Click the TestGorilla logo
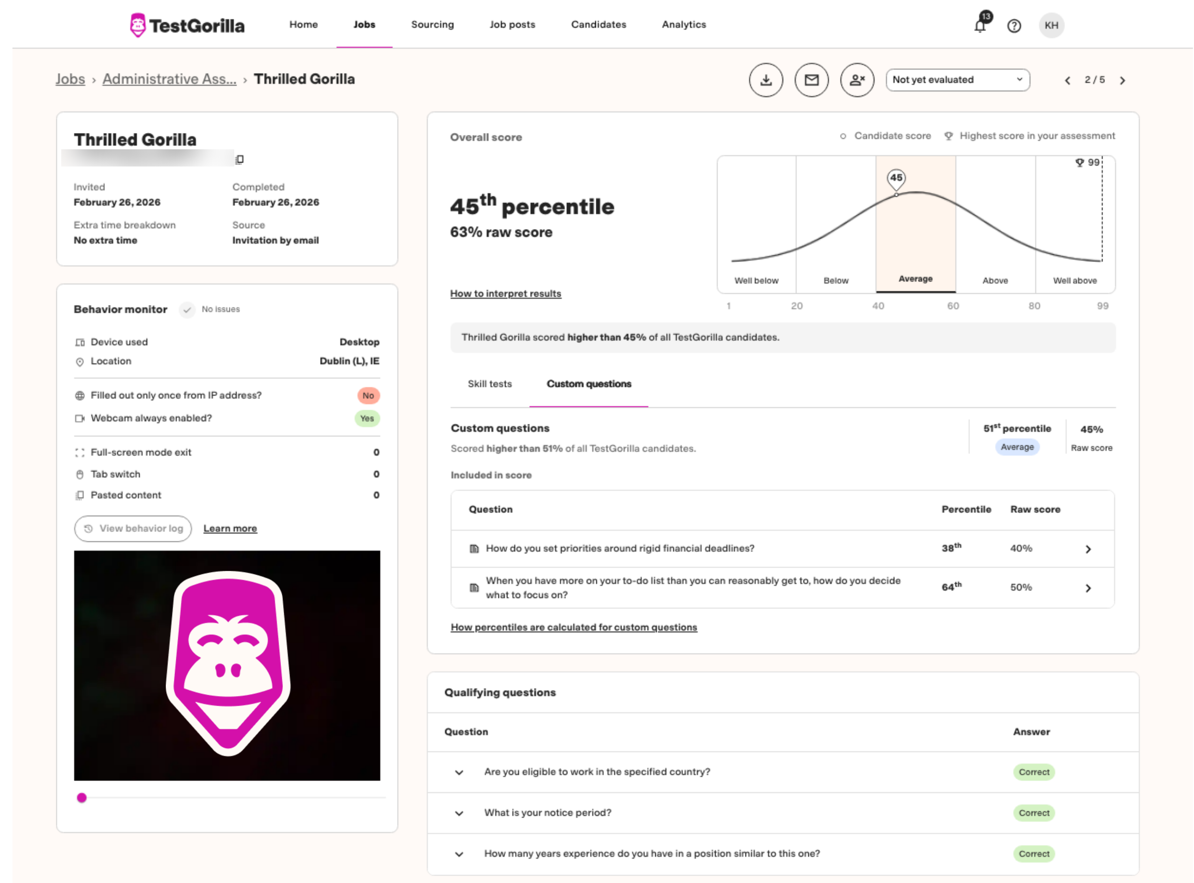1194x883 pixels. tap(187, 25)
